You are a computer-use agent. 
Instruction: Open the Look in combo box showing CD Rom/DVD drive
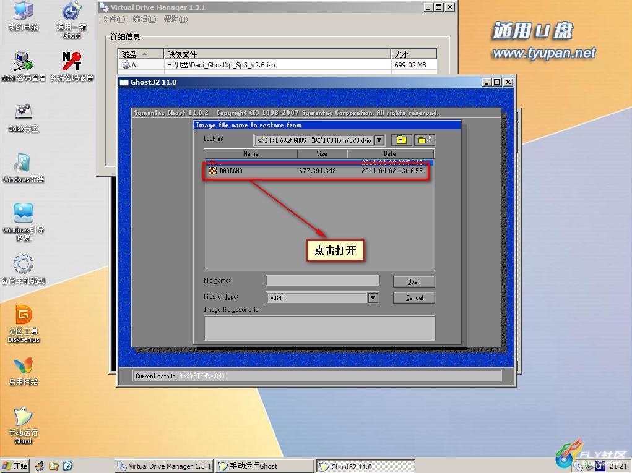click(319, 140)
